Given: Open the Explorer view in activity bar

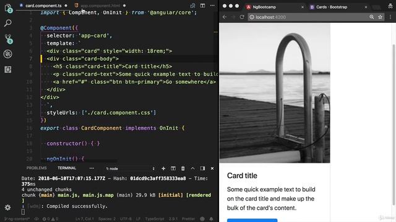Looking at the screenshot, I should coord(8,8).
